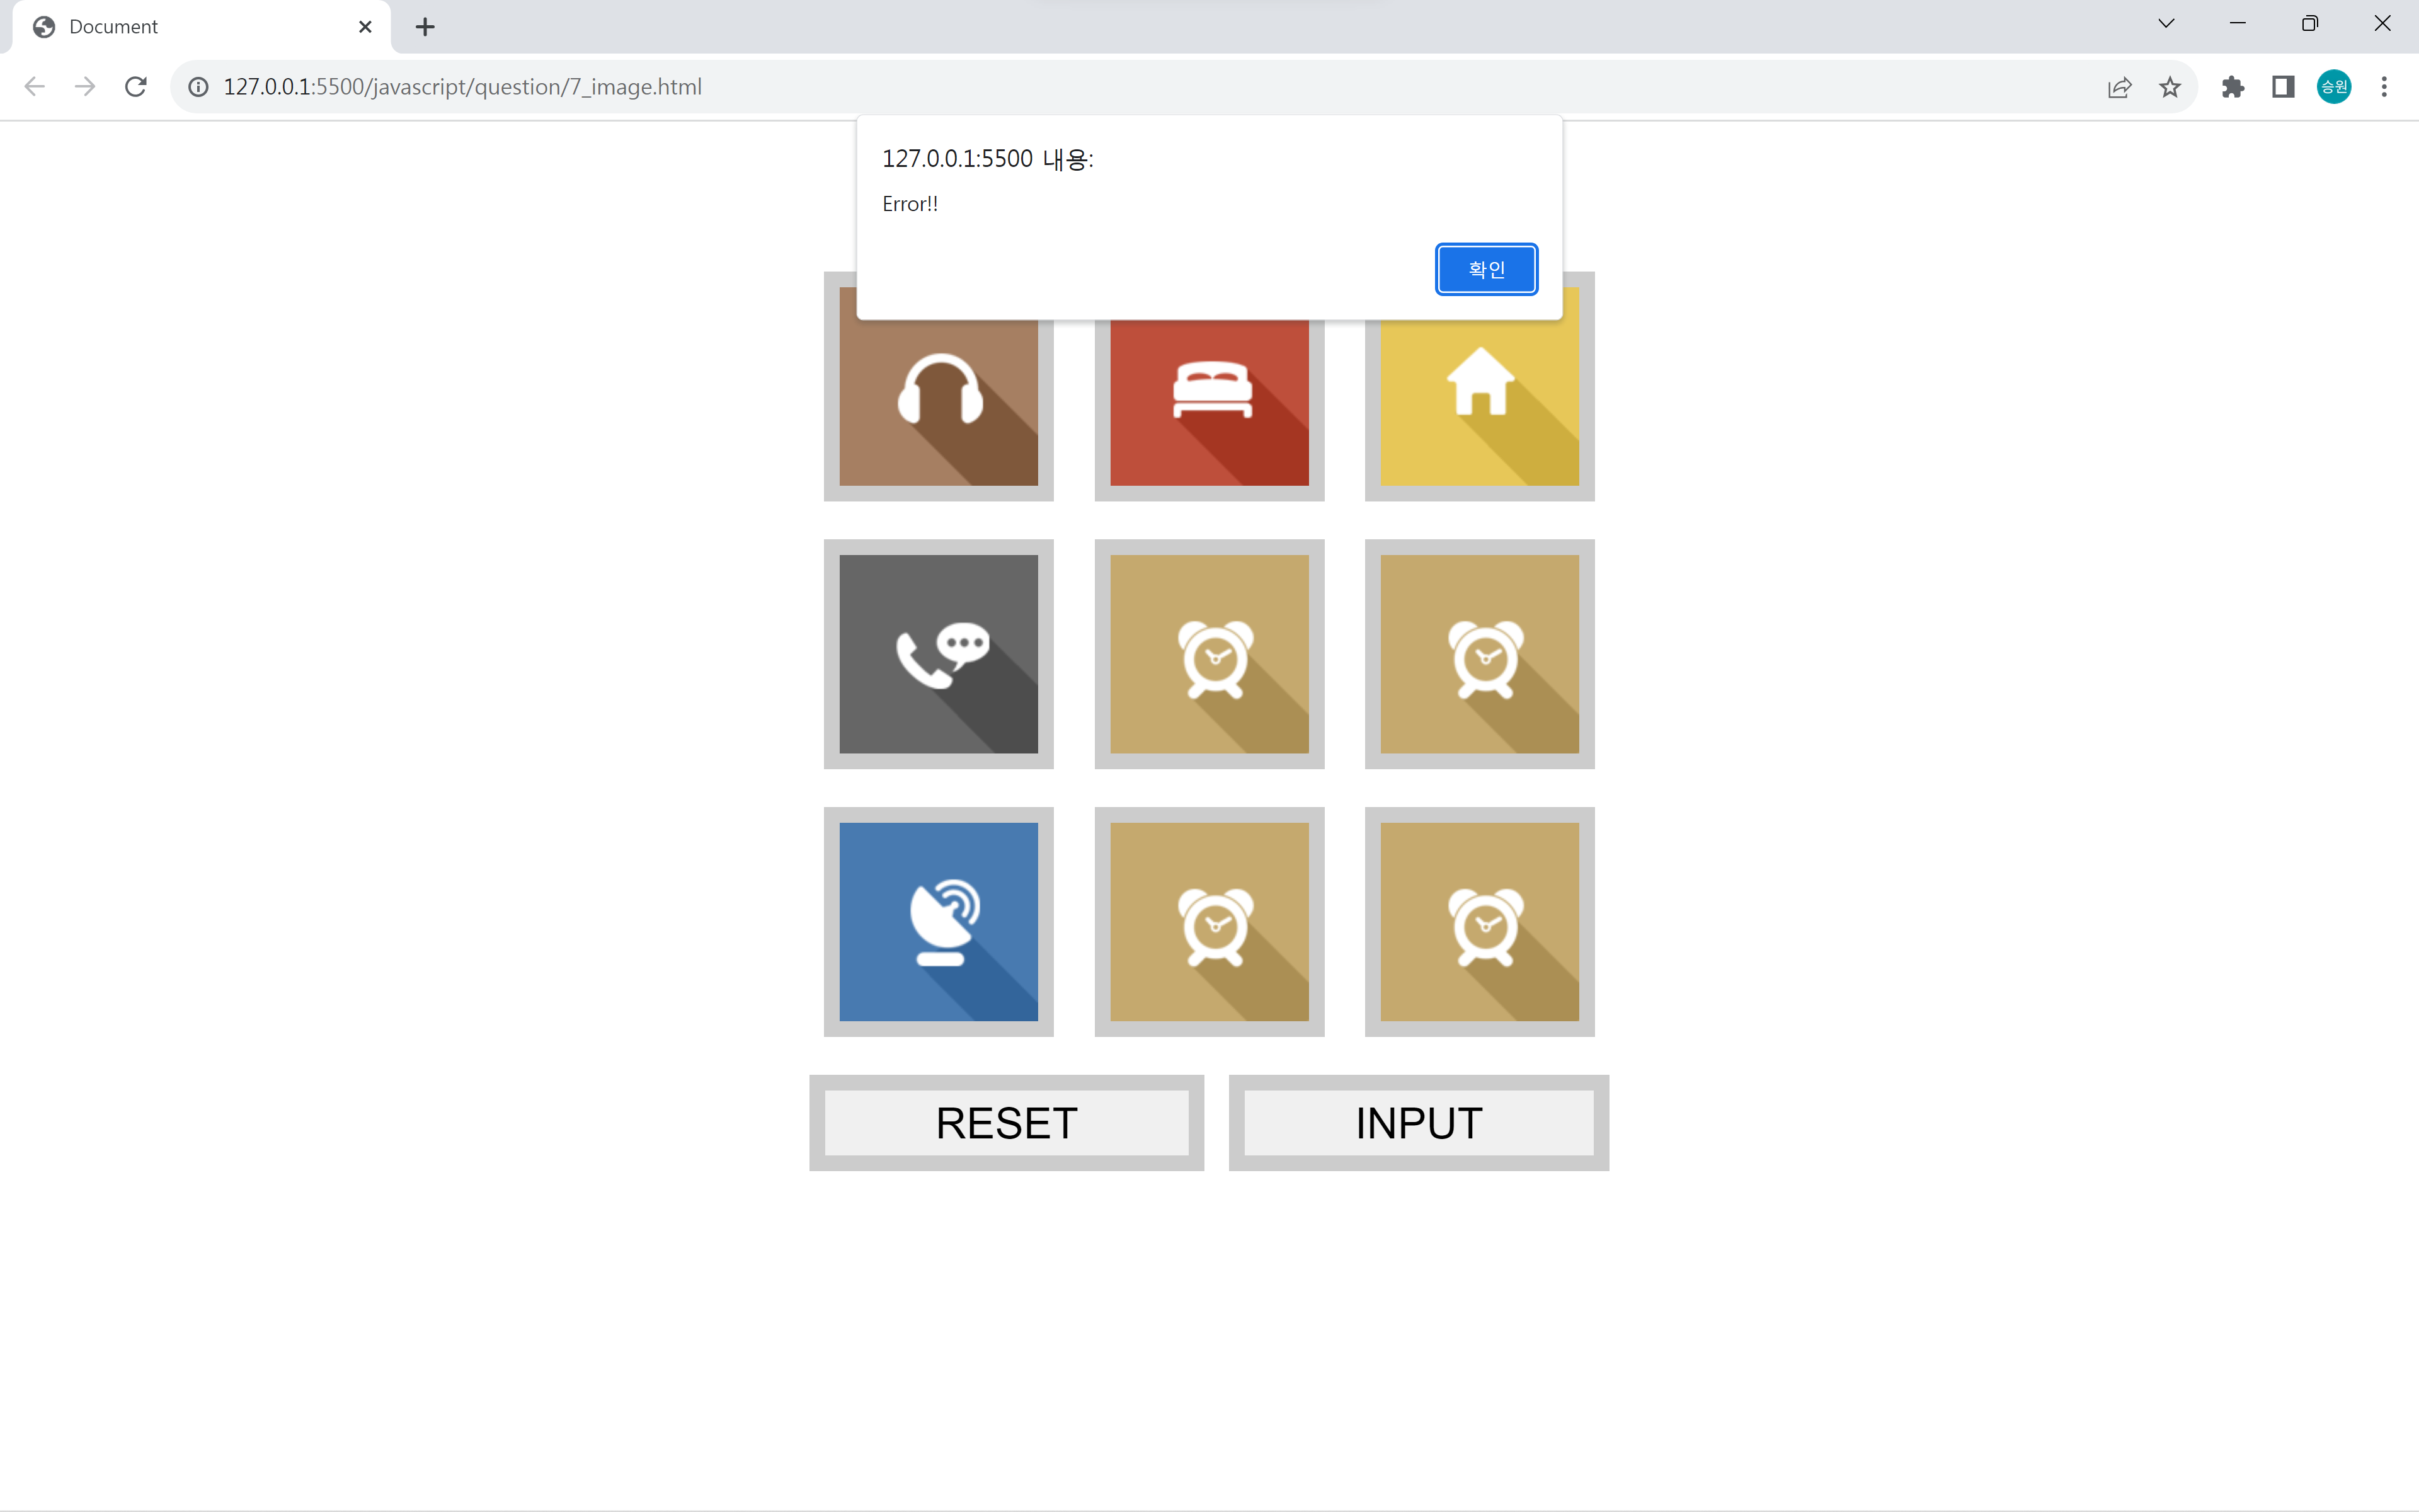Open a new browser tab
This screenshot has width=2419, height=1512.
[x=425, y=27]
